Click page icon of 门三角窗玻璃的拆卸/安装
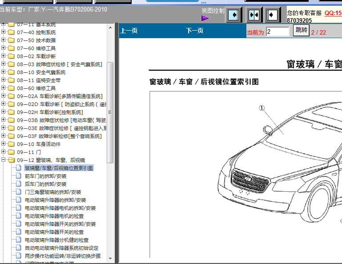The image size is (342, 264). [19, 192]
